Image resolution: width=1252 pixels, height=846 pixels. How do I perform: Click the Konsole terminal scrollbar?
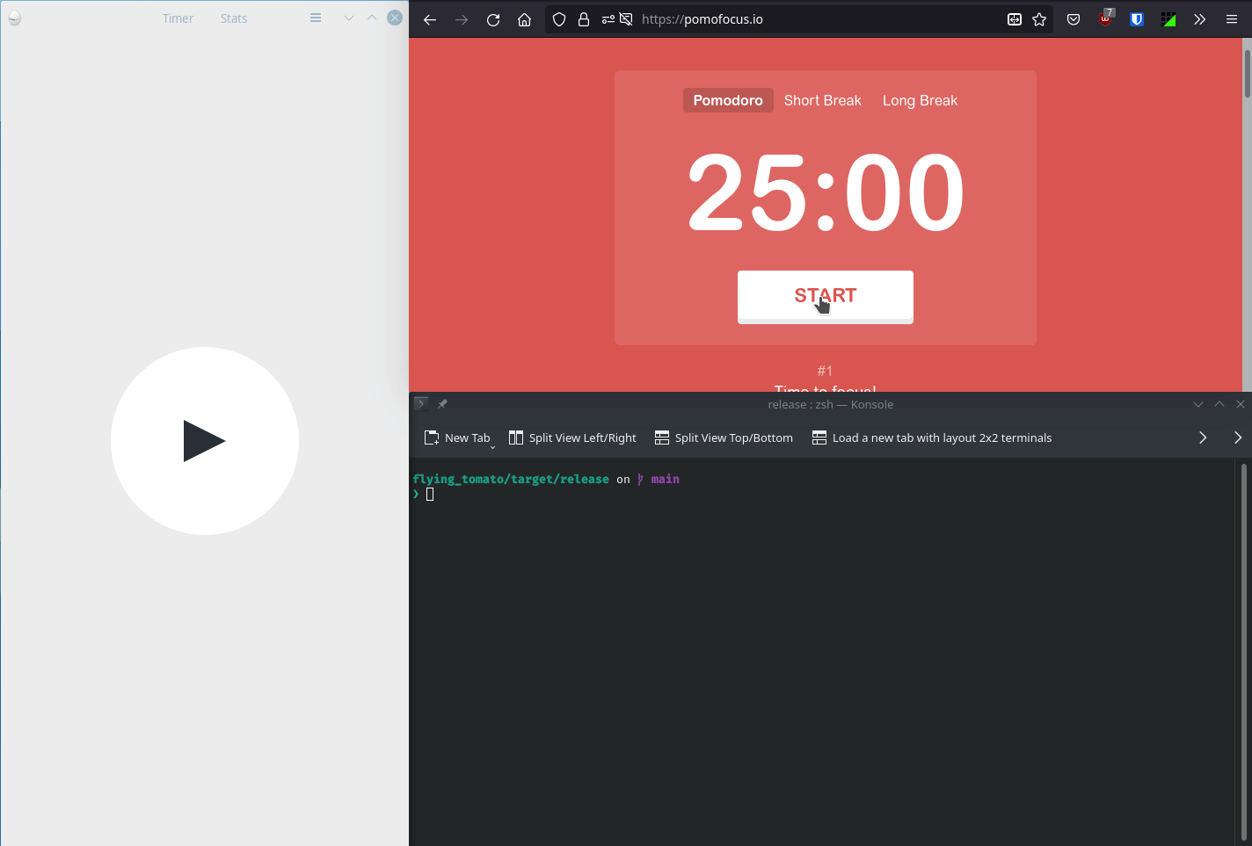pos(1244,650)
